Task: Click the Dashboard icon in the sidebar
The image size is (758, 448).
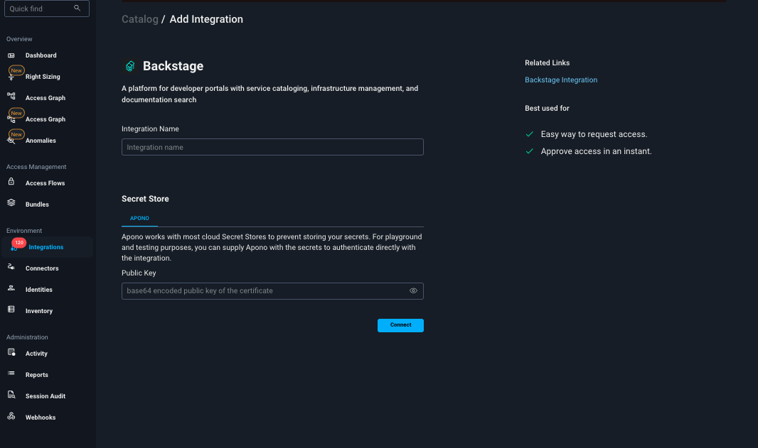Action: point(11,55)
